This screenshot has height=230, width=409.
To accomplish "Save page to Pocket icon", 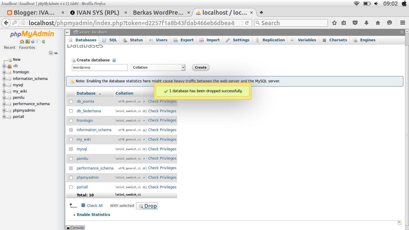I will pos(355,23).
